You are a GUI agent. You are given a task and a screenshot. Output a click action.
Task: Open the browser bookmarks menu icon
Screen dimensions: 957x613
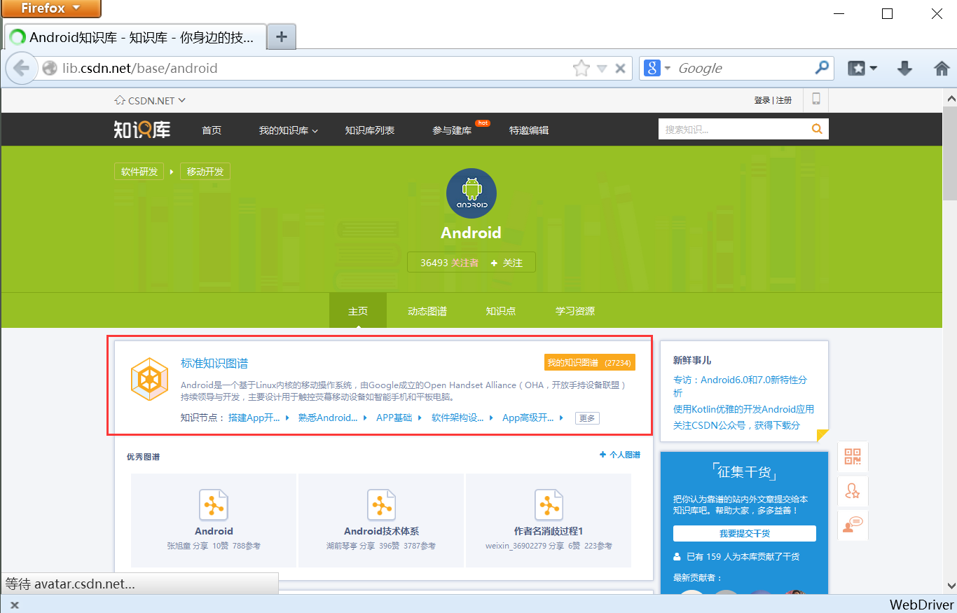[862, 68]
